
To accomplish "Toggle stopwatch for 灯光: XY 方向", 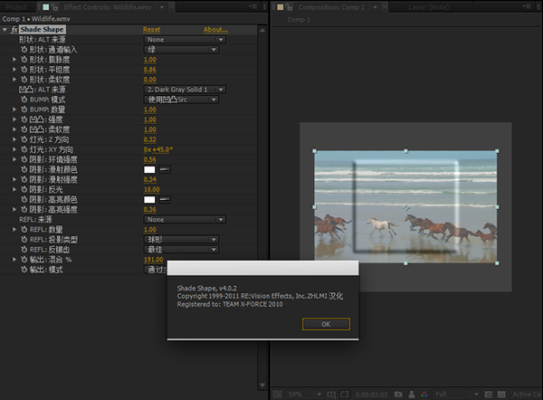I will [x=24, y=149].
